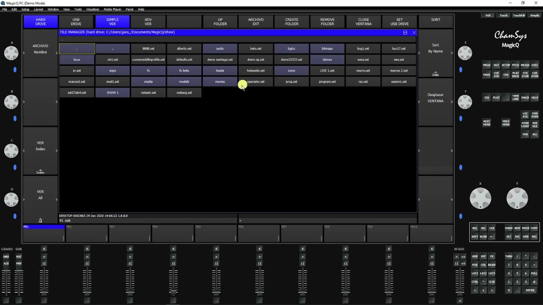
Task: Open the bitmaps folder
Action: point(327,49)
